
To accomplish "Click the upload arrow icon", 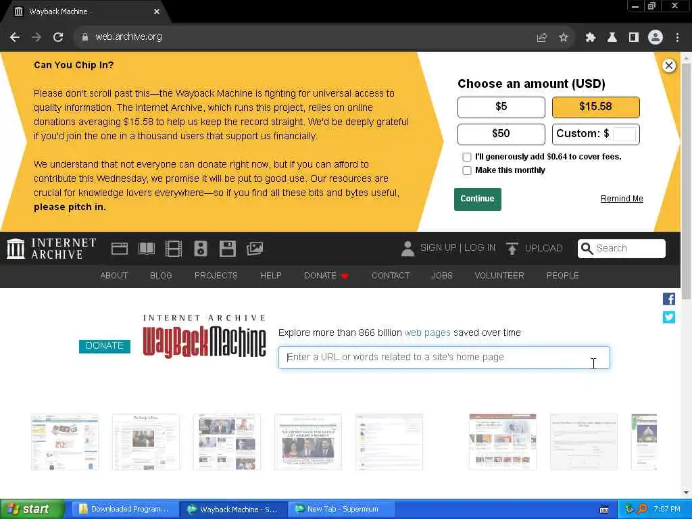I will 512,249.
